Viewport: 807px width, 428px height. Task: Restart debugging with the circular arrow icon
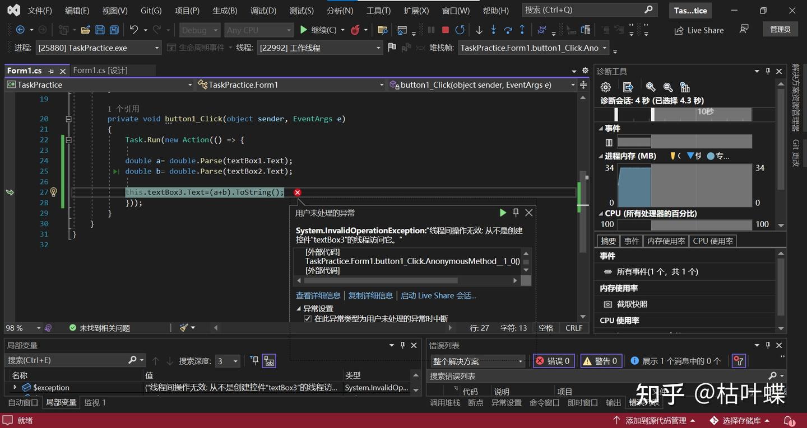click(x=460, y=30)
